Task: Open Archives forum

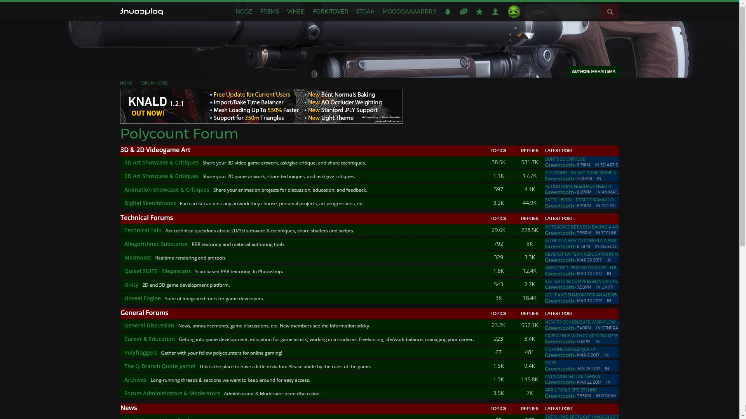Action: (x=135, y=380)
